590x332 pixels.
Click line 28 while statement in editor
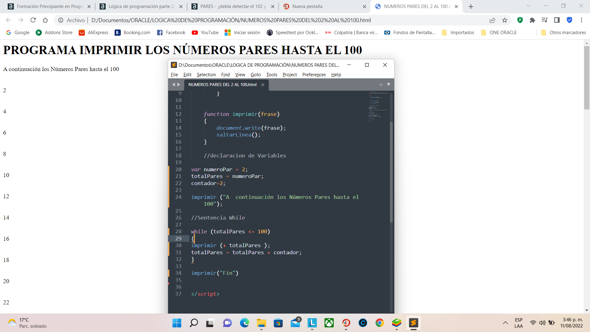pos(230,231)
